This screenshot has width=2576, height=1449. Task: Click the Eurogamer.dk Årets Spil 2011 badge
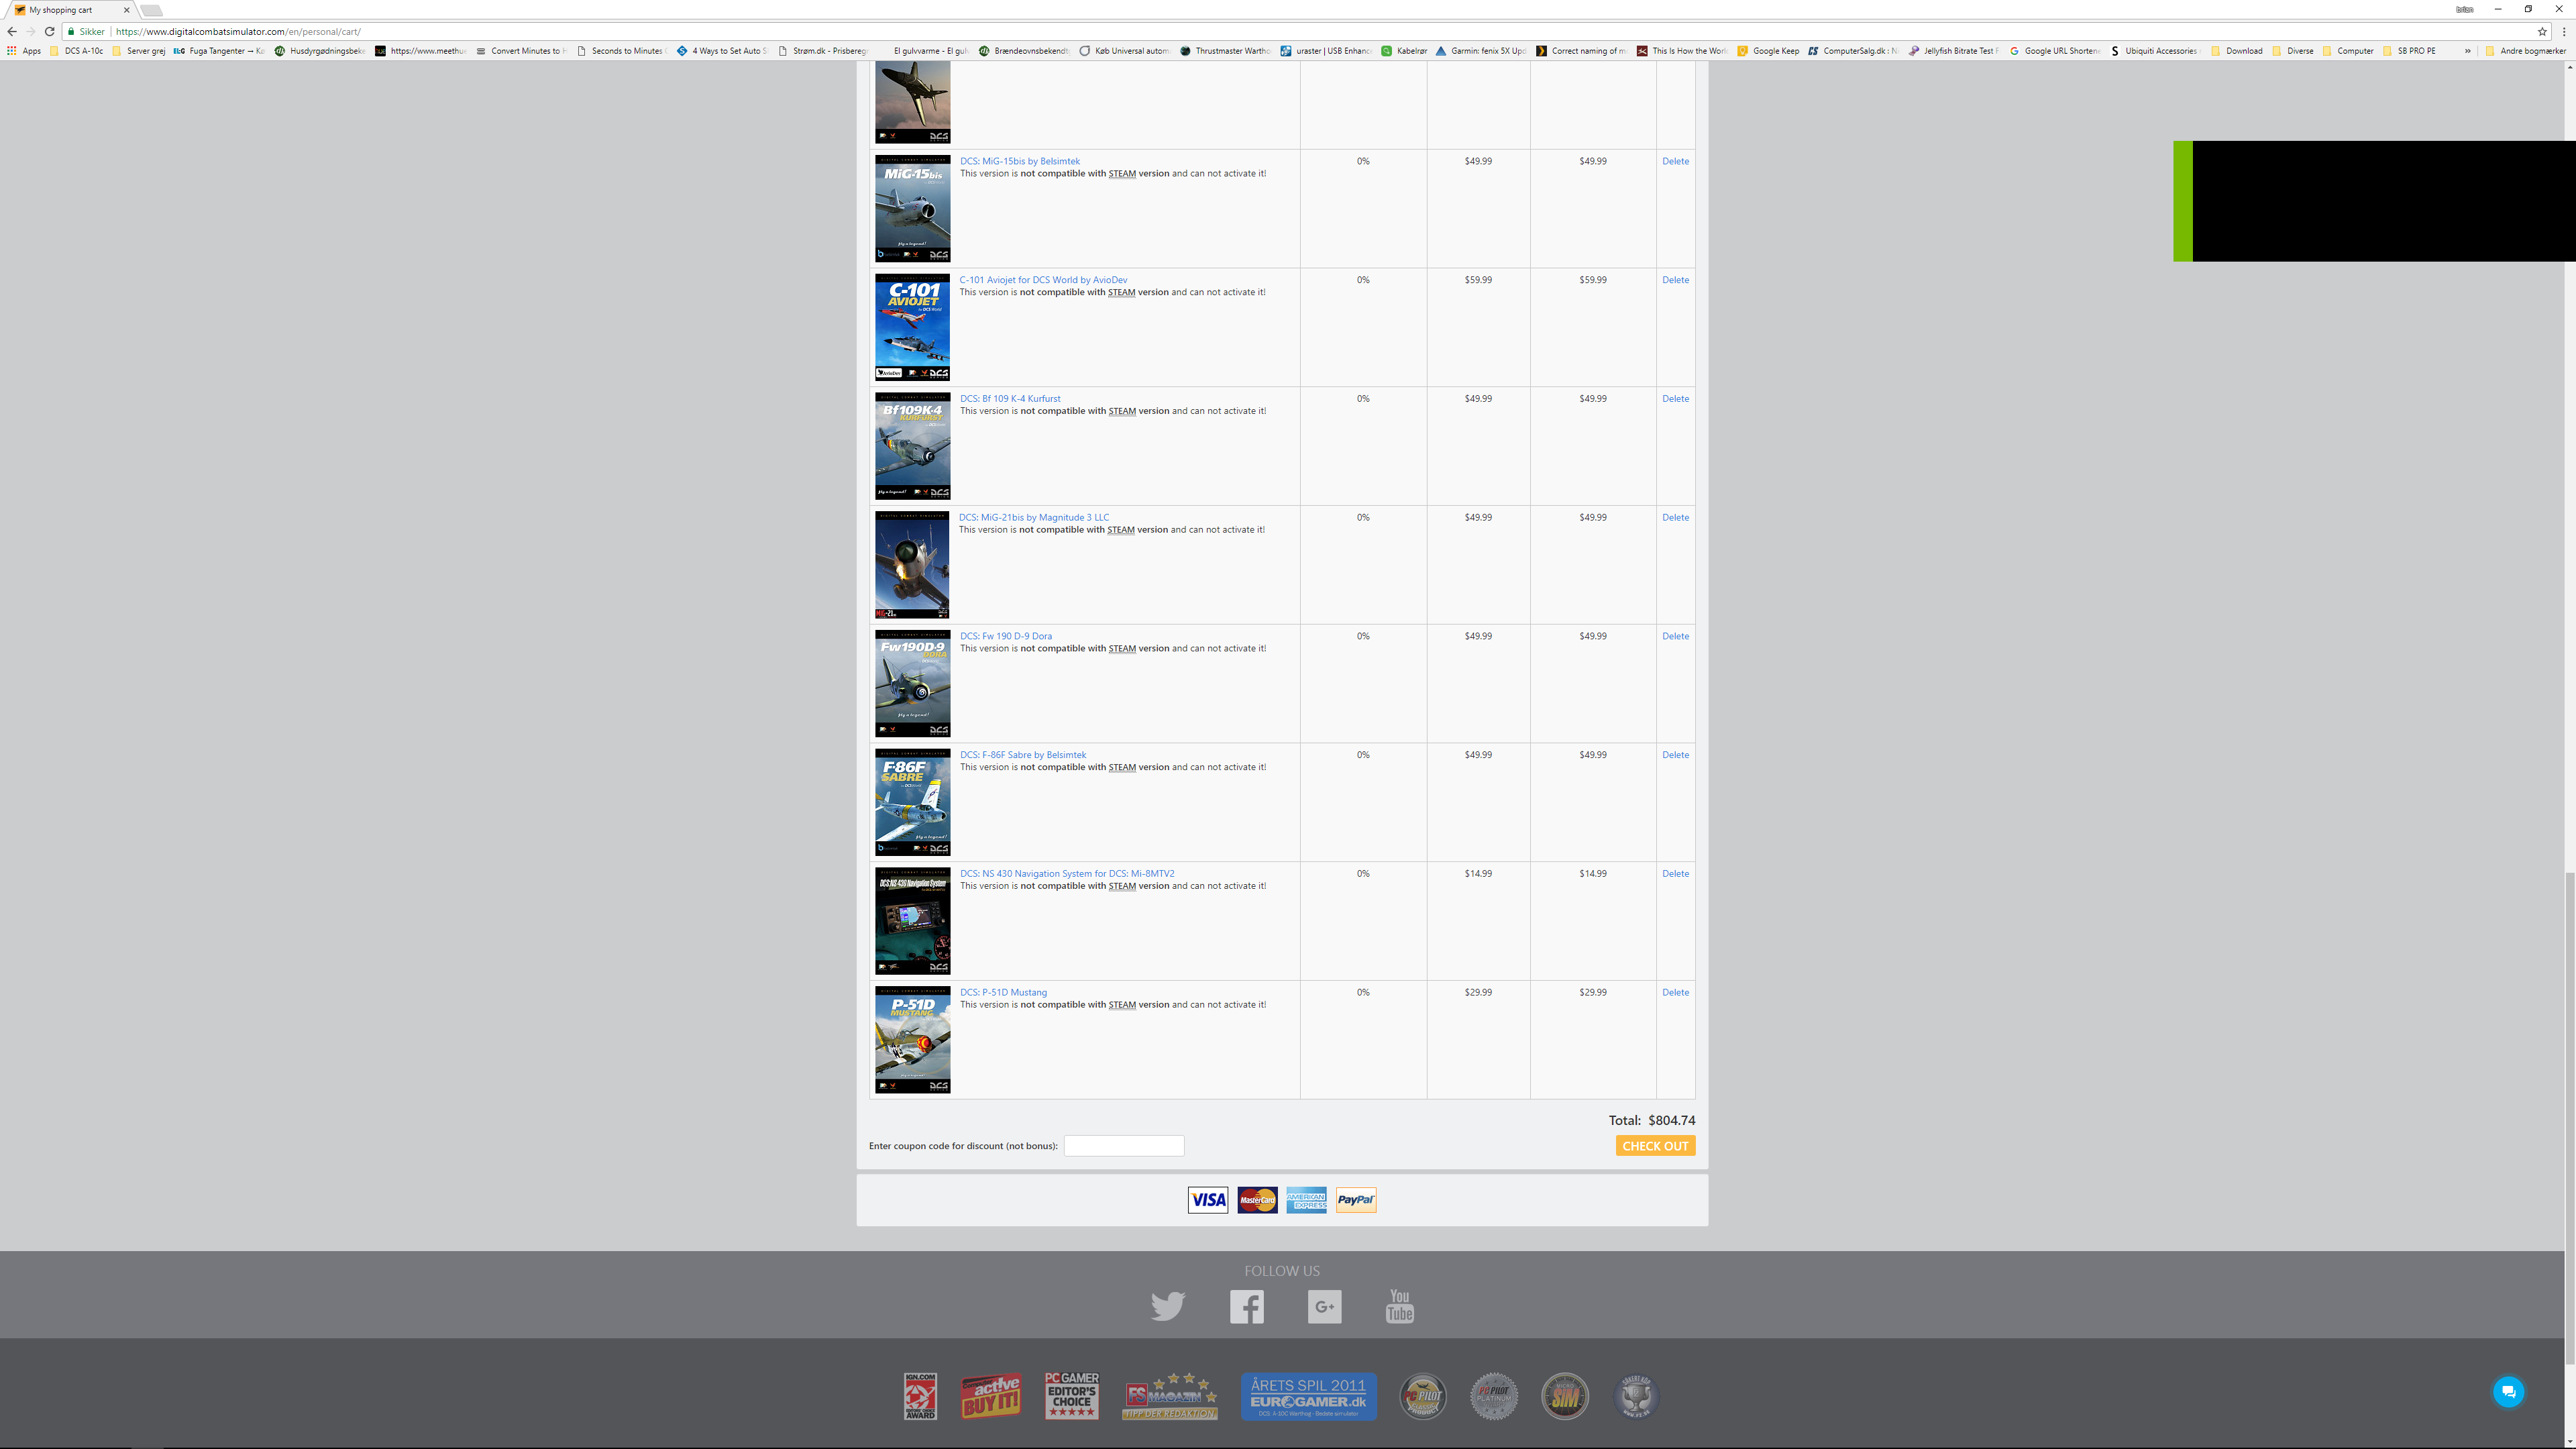click(1308, 1396)
